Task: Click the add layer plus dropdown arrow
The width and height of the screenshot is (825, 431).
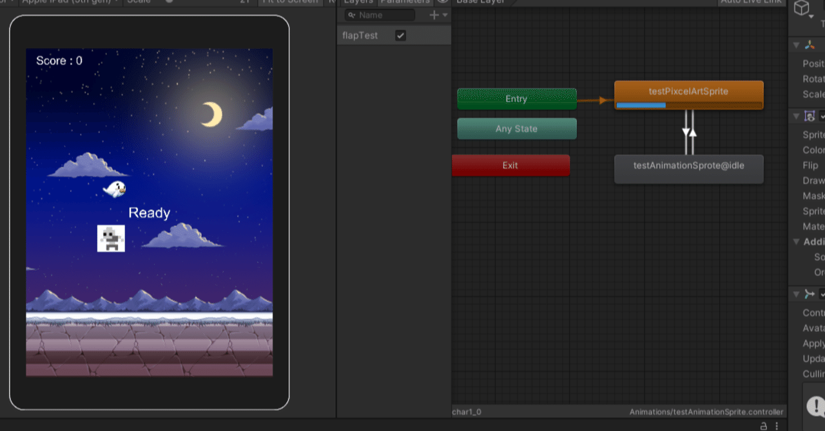Action: click(445, 15)
